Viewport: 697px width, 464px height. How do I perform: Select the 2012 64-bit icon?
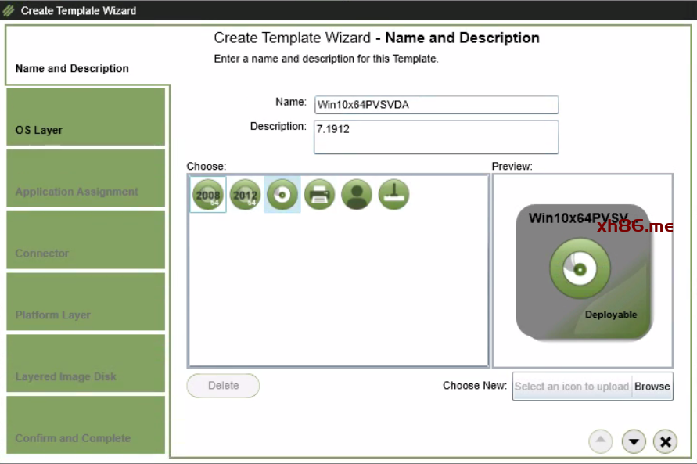(245, 195)
